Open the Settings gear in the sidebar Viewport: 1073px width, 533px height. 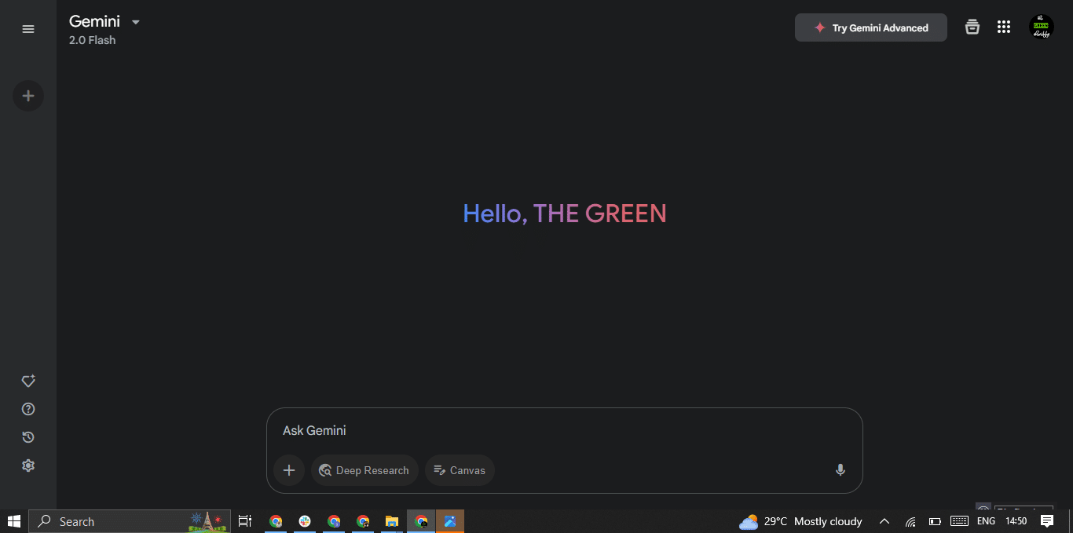28,465
